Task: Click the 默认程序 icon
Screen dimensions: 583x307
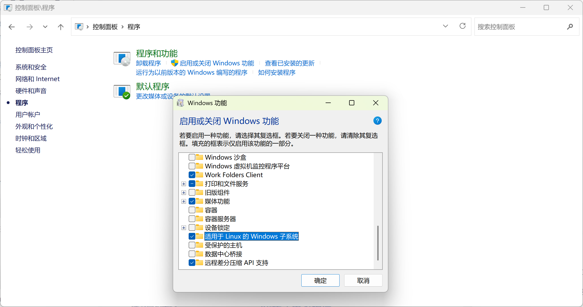Action: 121,91
